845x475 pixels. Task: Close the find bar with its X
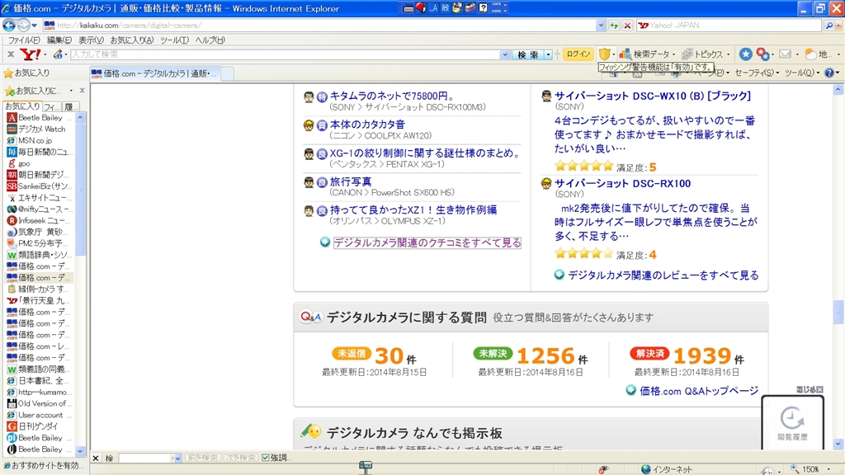click(x=96, y=458)
